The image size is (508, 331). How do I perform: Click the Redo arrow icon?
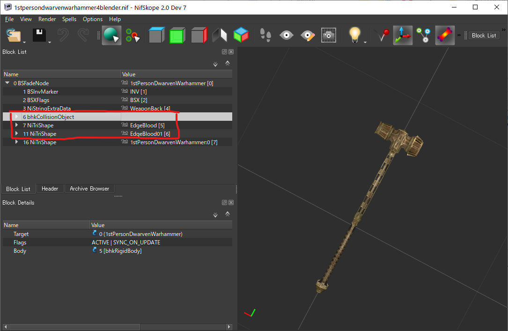coord(83,35)
